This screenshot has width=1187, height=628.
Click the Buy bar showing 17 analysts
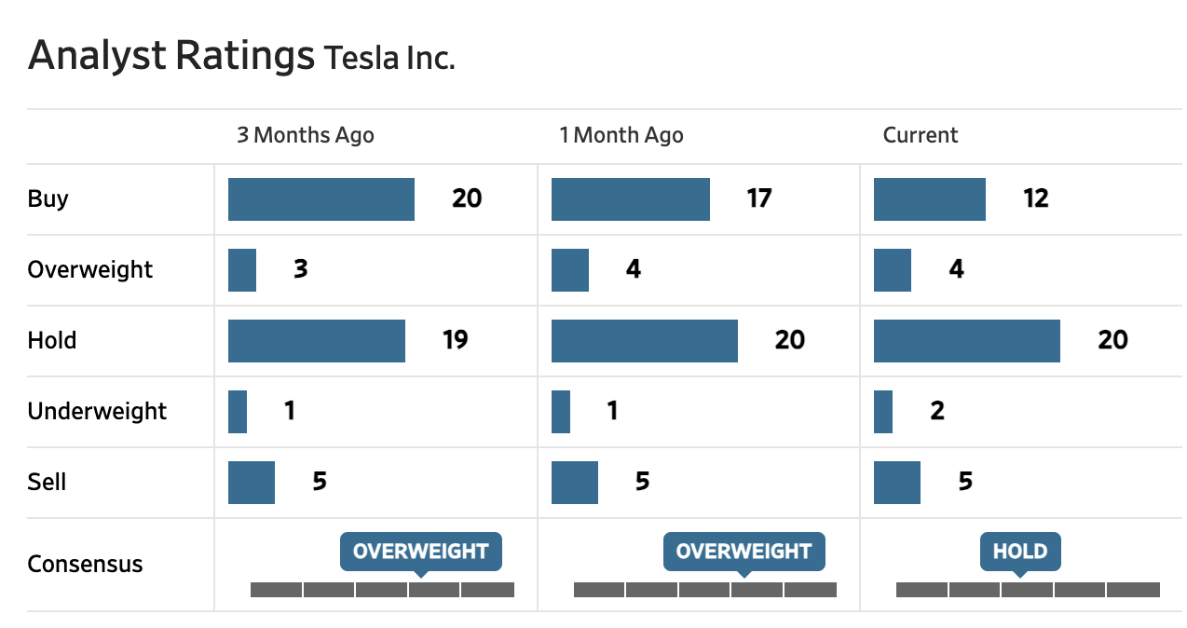coord(630,199)
